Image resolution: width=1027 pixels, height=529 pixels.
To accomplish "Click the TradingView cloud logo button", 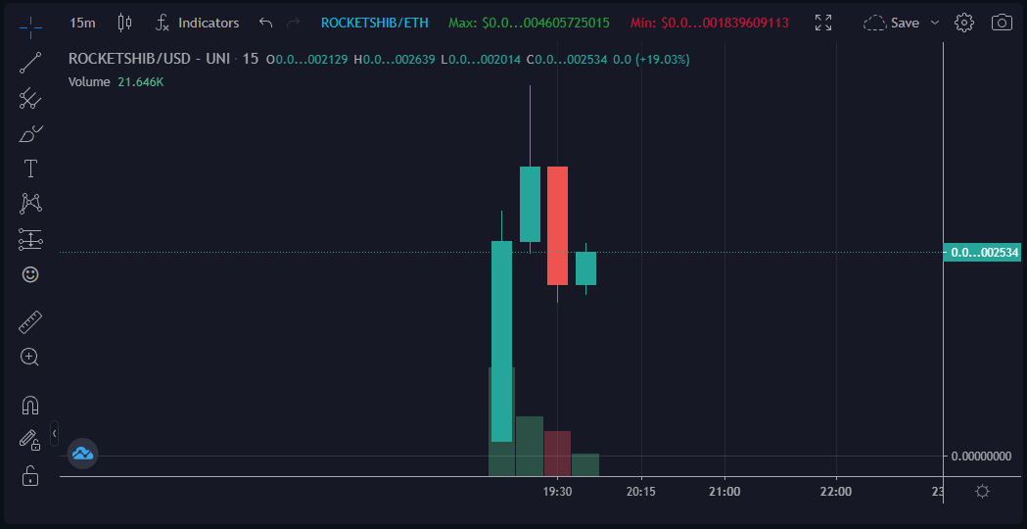I will click(x=82, y=453).
